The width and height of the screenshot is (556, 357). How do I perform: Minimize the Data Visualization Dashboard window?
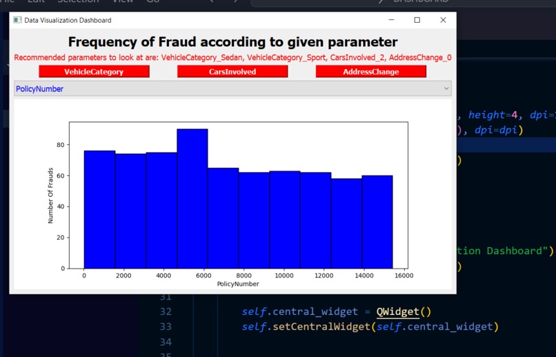(391, 20)
